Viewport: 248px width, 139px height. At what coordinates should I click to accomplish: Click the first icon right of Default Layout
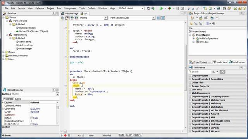148,8
